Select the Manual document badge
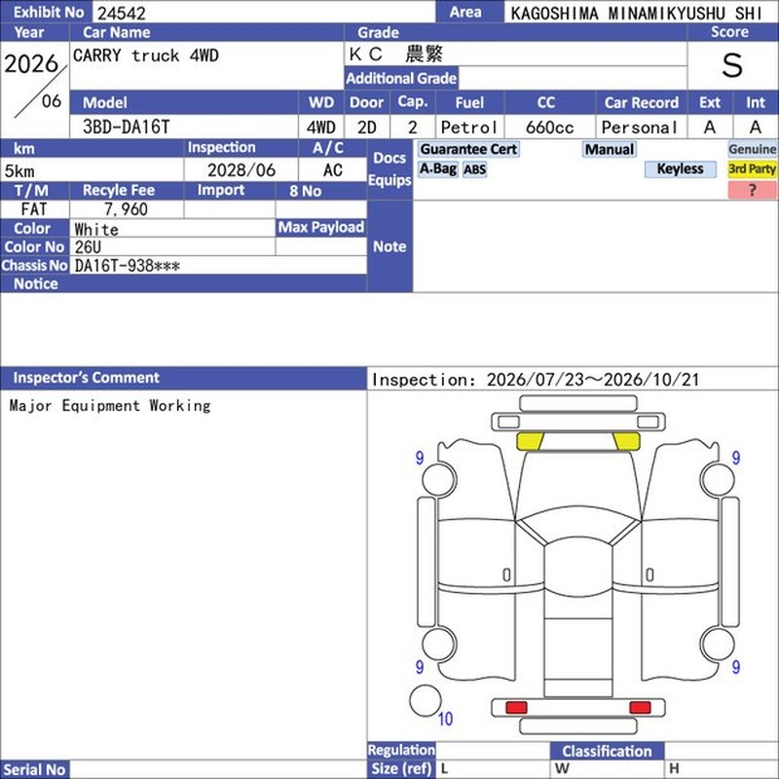 pos(610,149)
